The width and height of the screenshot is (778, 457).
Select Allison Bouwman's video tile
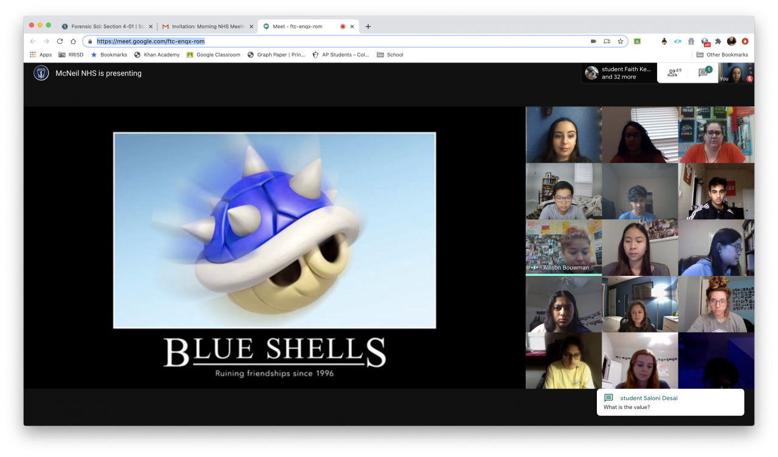[x=563, y=248]
